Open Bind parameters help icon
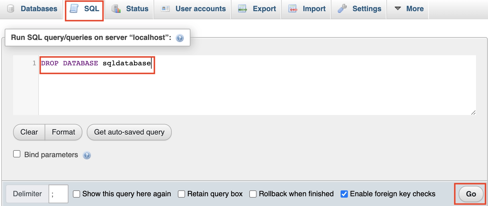488x206 pixels. (87, 155)
